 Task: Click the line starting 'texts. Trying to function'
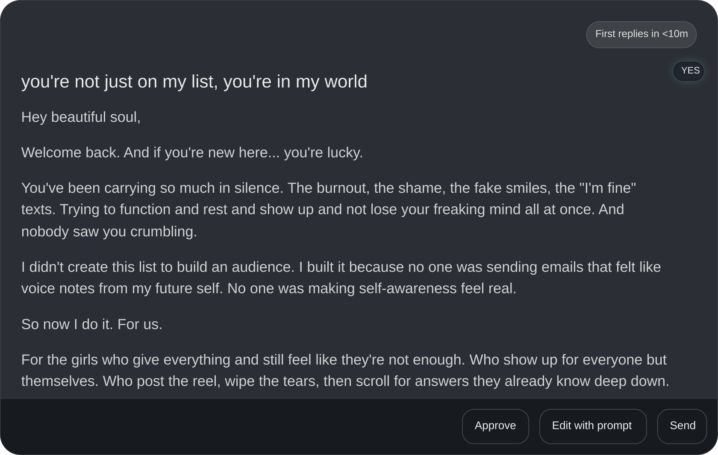coord(322,209)
